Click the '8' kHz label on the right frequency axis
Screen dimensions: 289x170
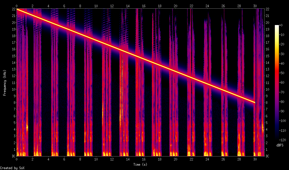[266, 103]
